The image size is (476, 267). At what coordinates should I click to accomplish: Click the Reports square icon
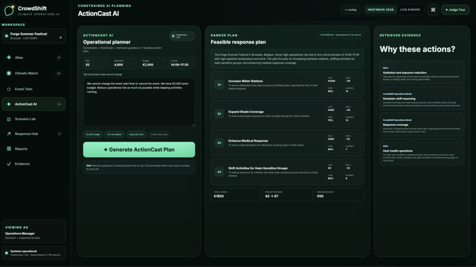tap(9, 149)
